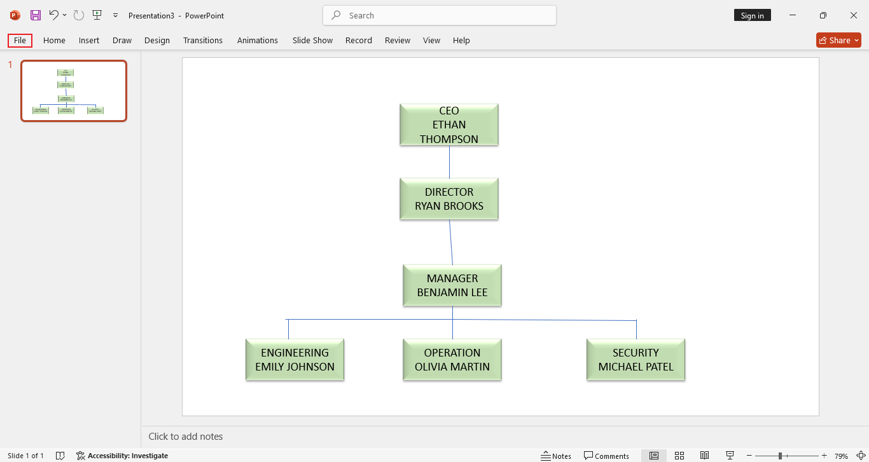Select the Security Michael Patel box
Screen dimensions: 869x462
click(636, 360)
